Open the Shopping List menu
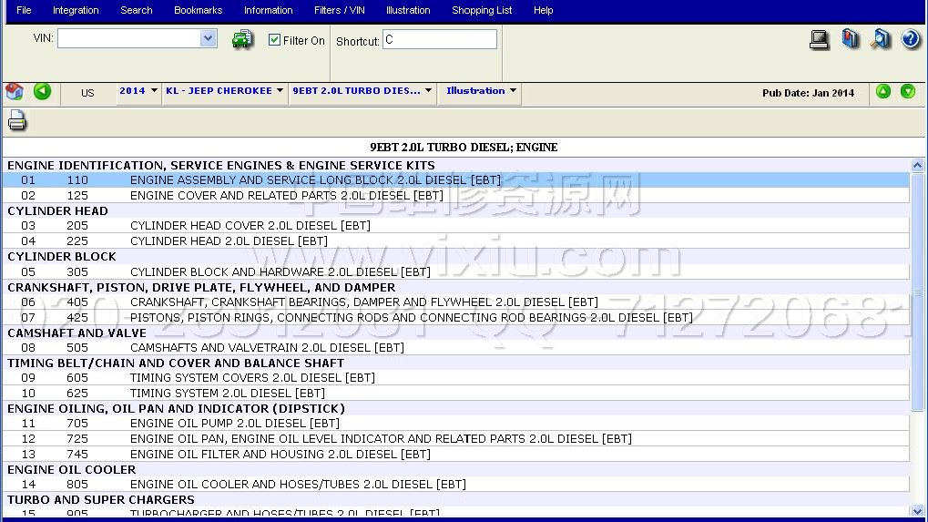Screen dimensions: 928x522 point(482,10)
